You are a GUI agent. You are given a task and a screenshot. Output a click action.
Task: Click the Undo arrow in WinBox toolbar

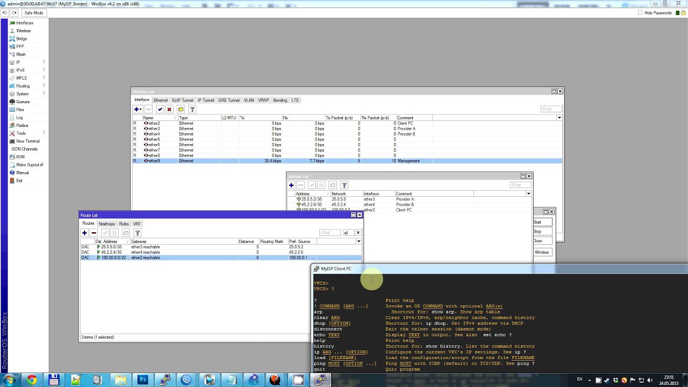point(5,12)
